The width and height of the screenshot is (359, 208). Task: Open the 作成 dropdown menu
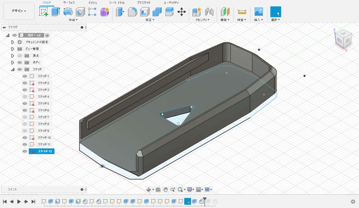pos(73,20)
